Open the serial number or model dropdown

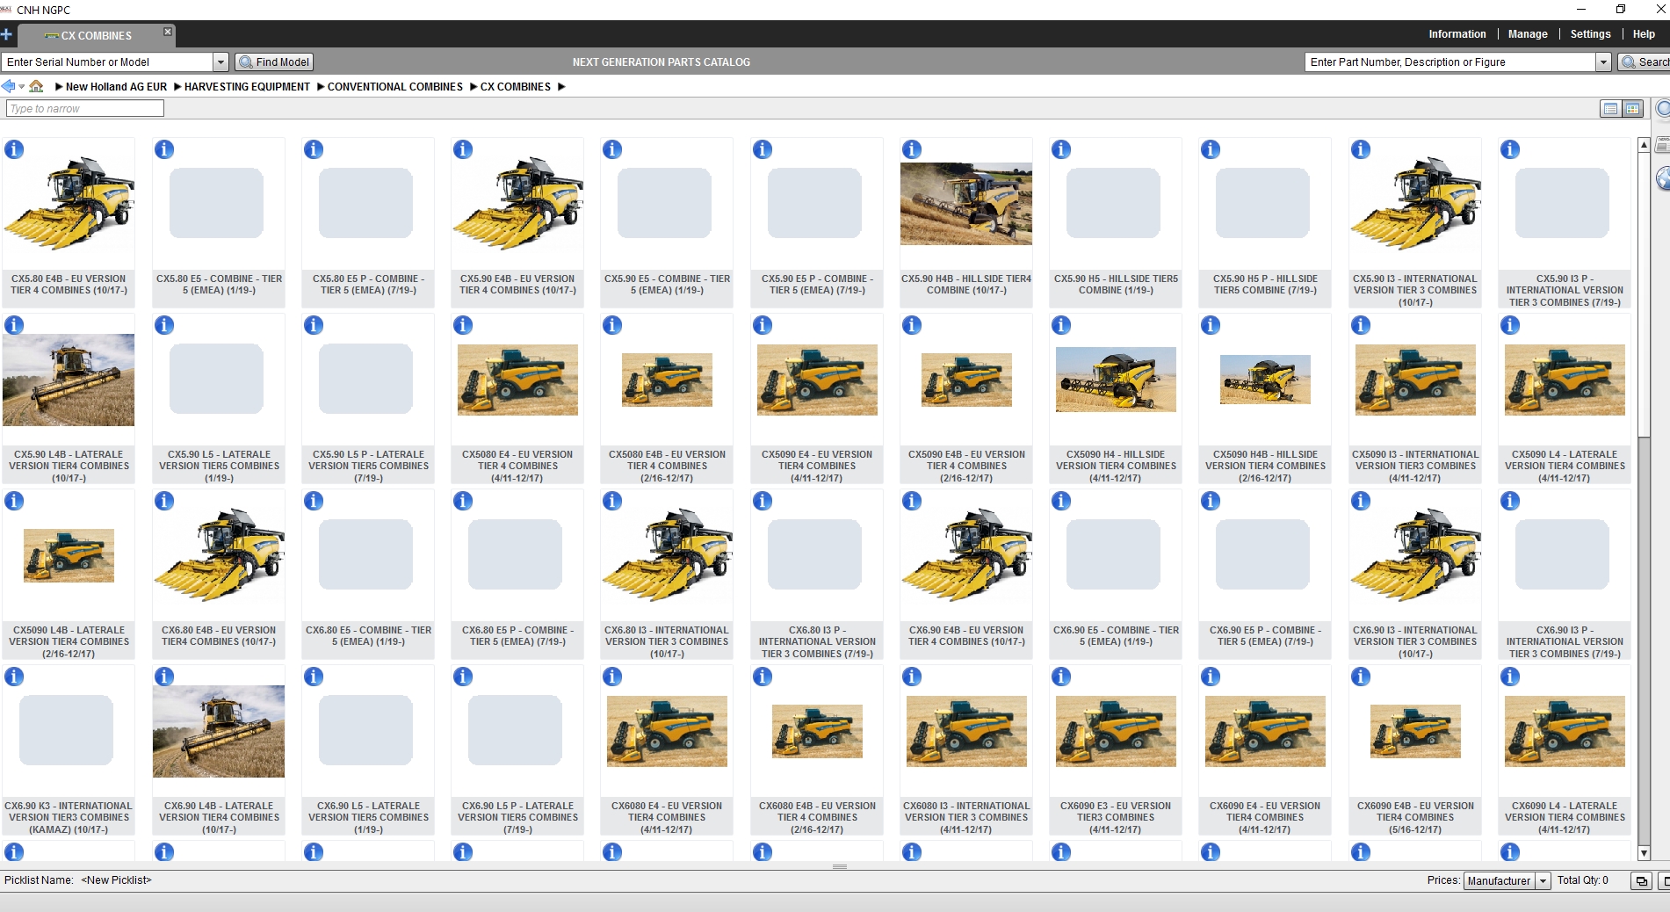click(221, 62)
